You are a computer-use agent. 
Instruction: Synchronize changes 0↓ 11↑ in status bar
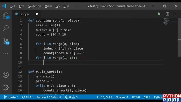pos(27,97)
